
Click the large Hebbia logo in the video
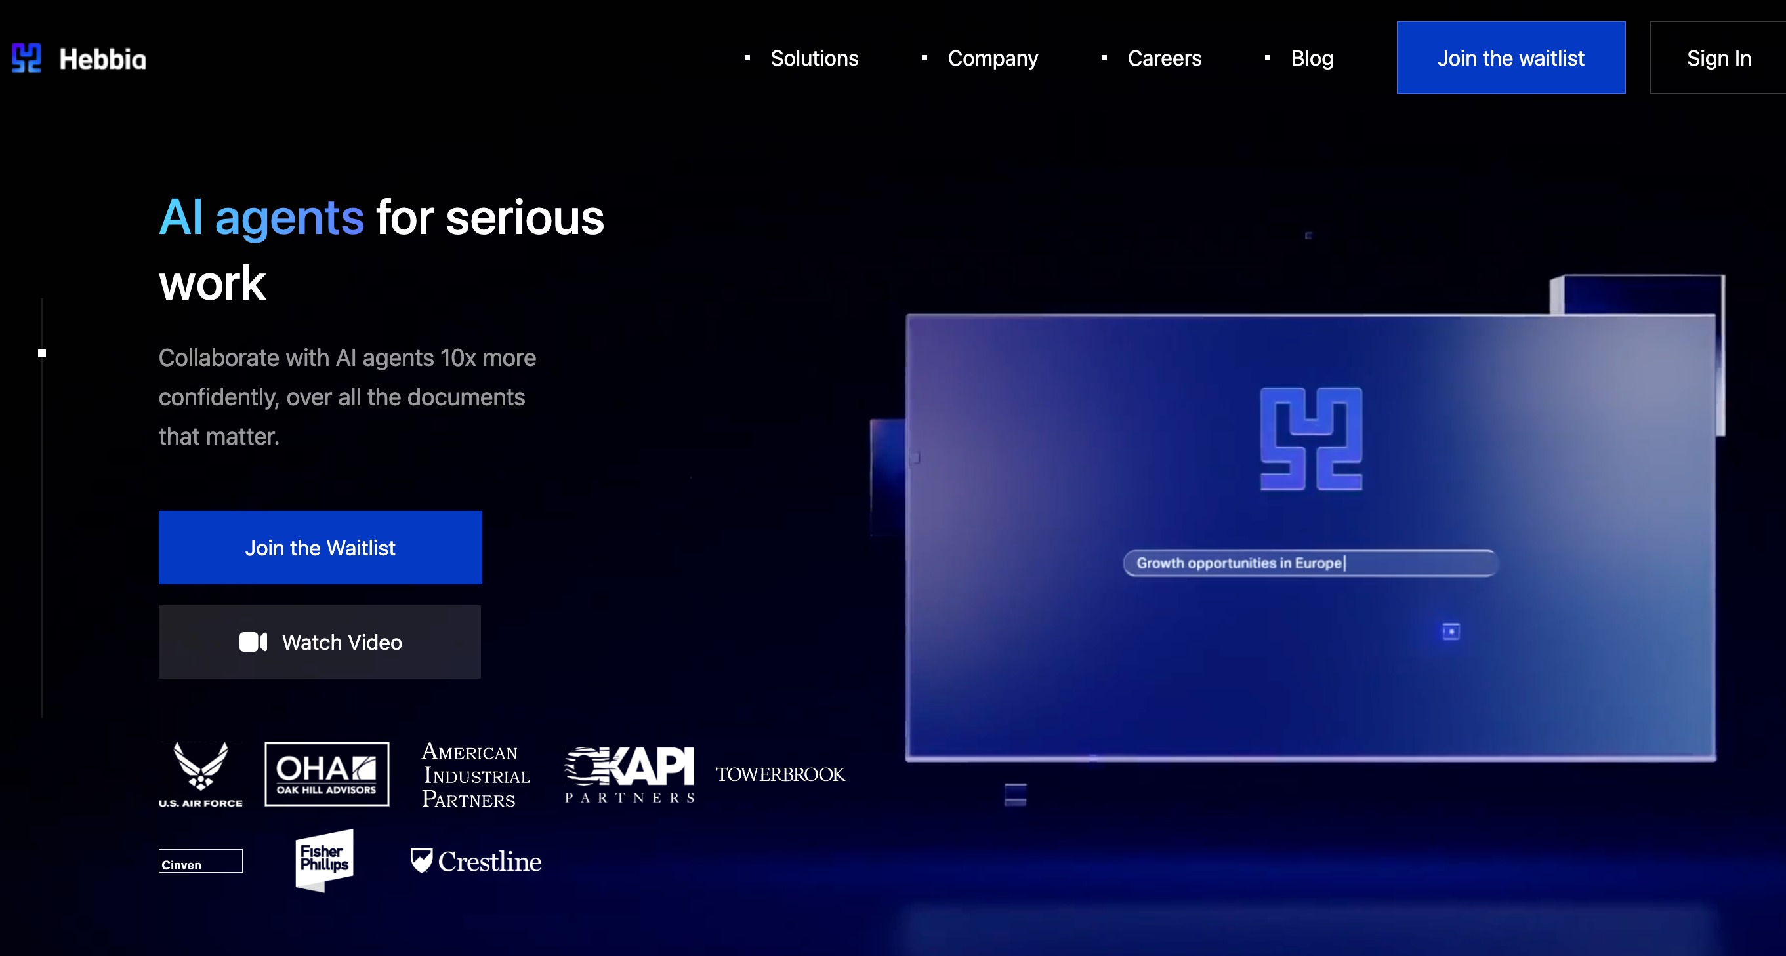(x=1311, y=439)
